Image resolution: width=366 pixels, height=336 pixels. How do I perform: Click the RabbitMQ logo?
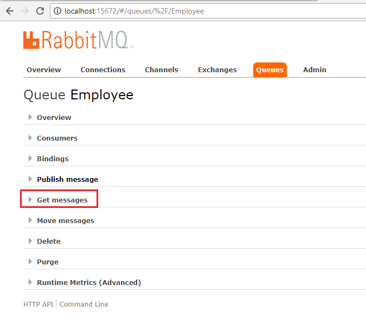(78, 40)
